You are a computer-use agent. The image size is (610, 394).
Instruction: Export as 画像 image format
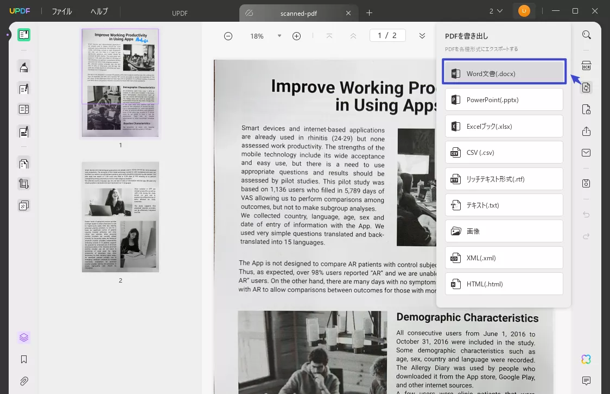coord(504,231)
